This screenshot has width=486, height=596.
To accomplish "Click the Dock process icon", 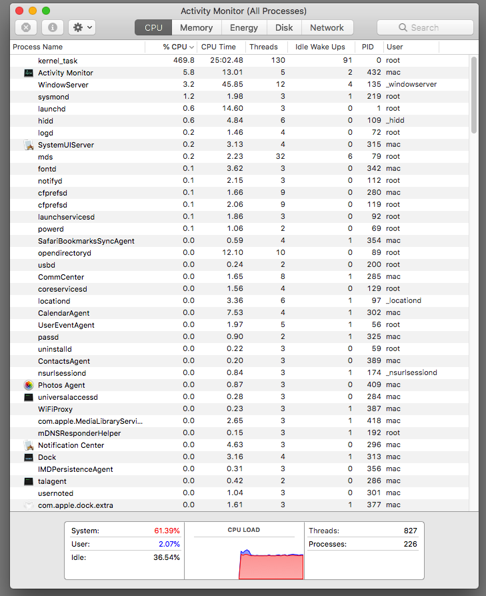I will click(29, 457).
